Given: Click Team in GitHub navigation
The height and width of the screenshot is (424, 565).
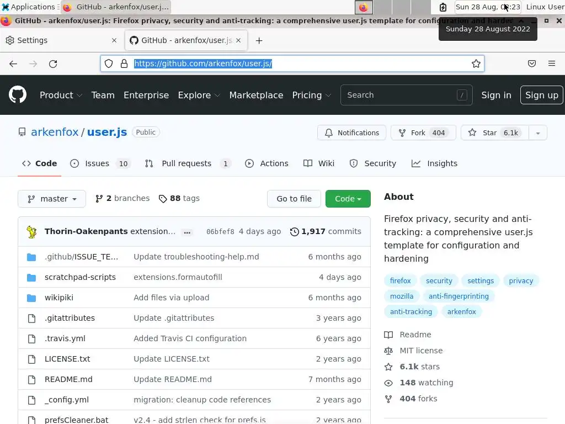Looking at the screenshot, I should point(103,95).
